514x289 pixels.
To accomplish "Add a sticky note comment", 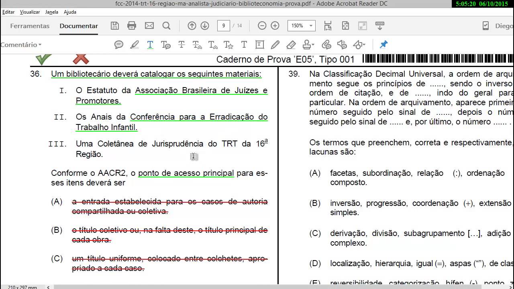I will (x=119, y=45).
